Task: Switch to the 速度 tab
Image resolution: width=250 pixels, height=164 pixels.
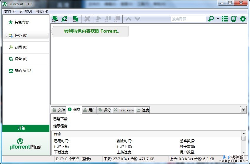Action: (143, 110)
